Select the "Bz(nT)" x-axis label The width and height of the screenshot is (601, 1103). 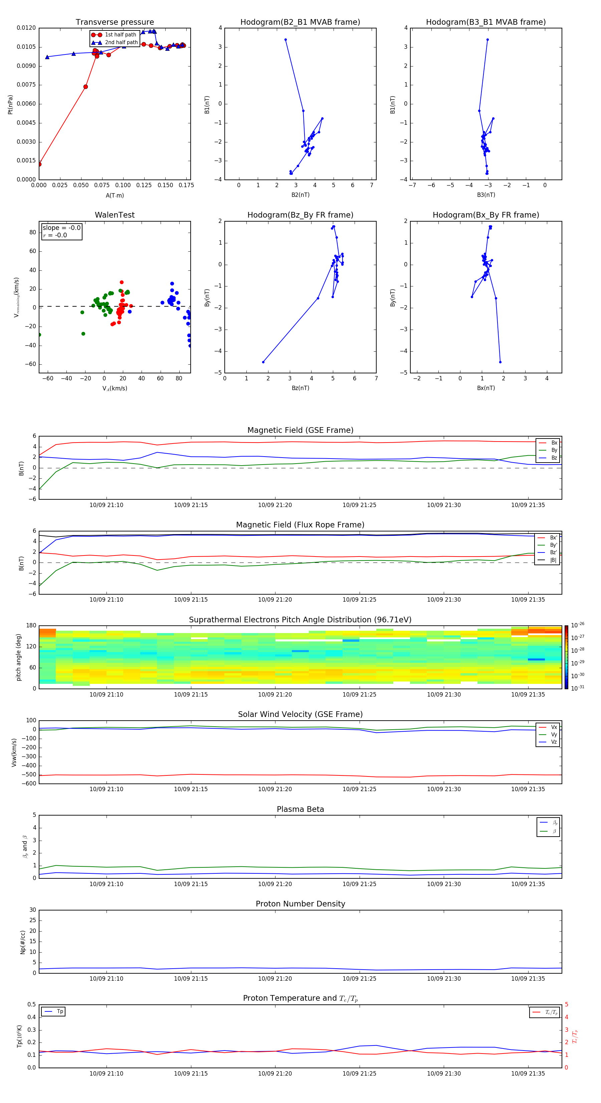(x=300, y=388)
